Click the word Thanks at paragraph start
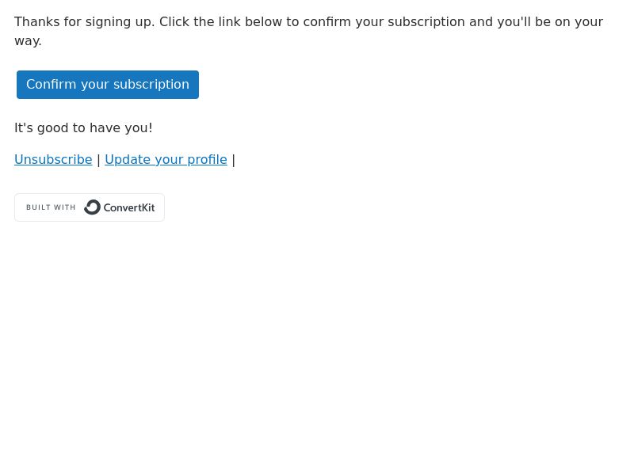 click(36, 22)
